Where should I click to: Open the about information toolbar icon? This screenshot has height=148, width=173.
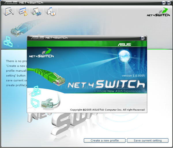(x=51, y=12)
